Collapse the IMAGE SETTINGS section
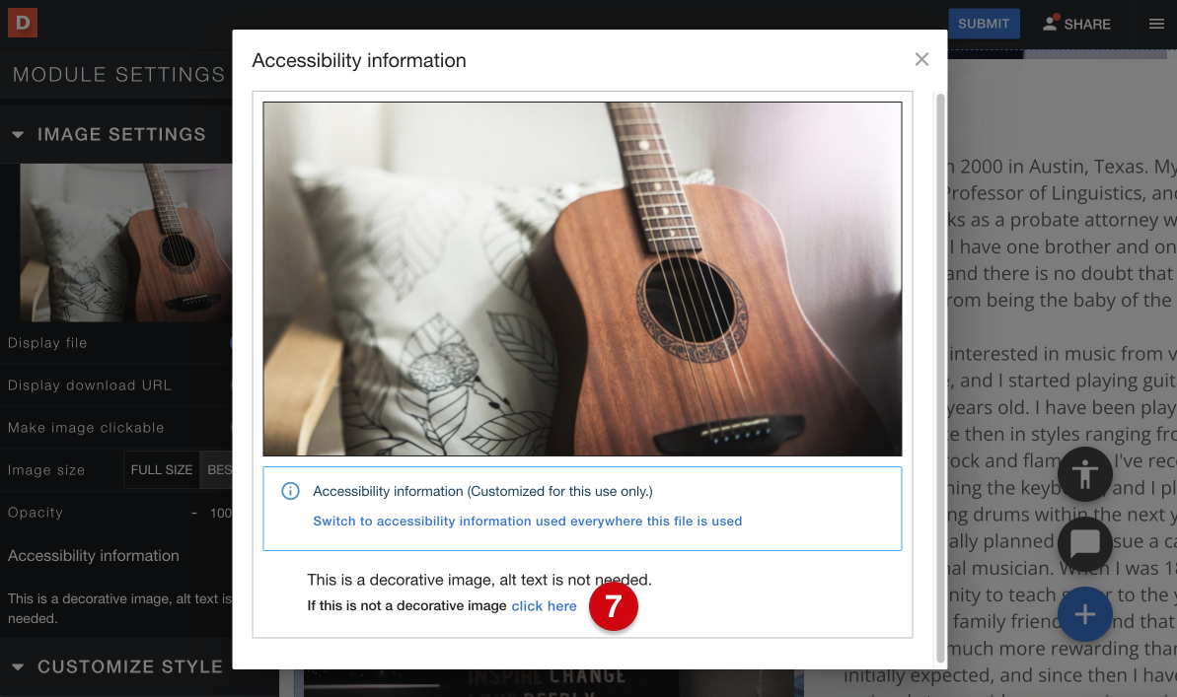 coord(18,134)
